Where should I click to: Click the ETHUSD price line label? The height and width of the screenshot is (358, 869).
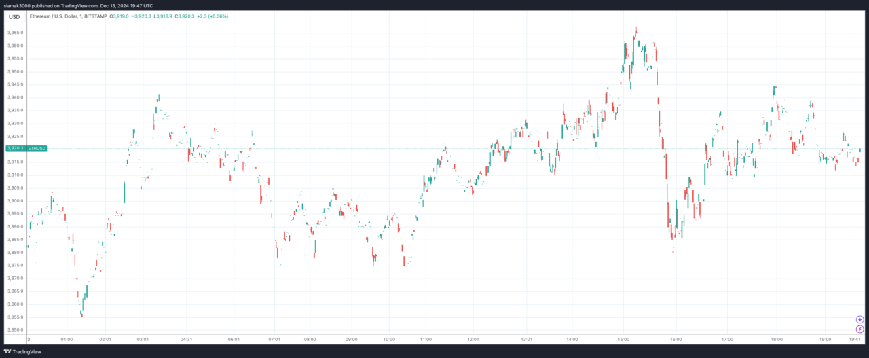tap(37, 148)
